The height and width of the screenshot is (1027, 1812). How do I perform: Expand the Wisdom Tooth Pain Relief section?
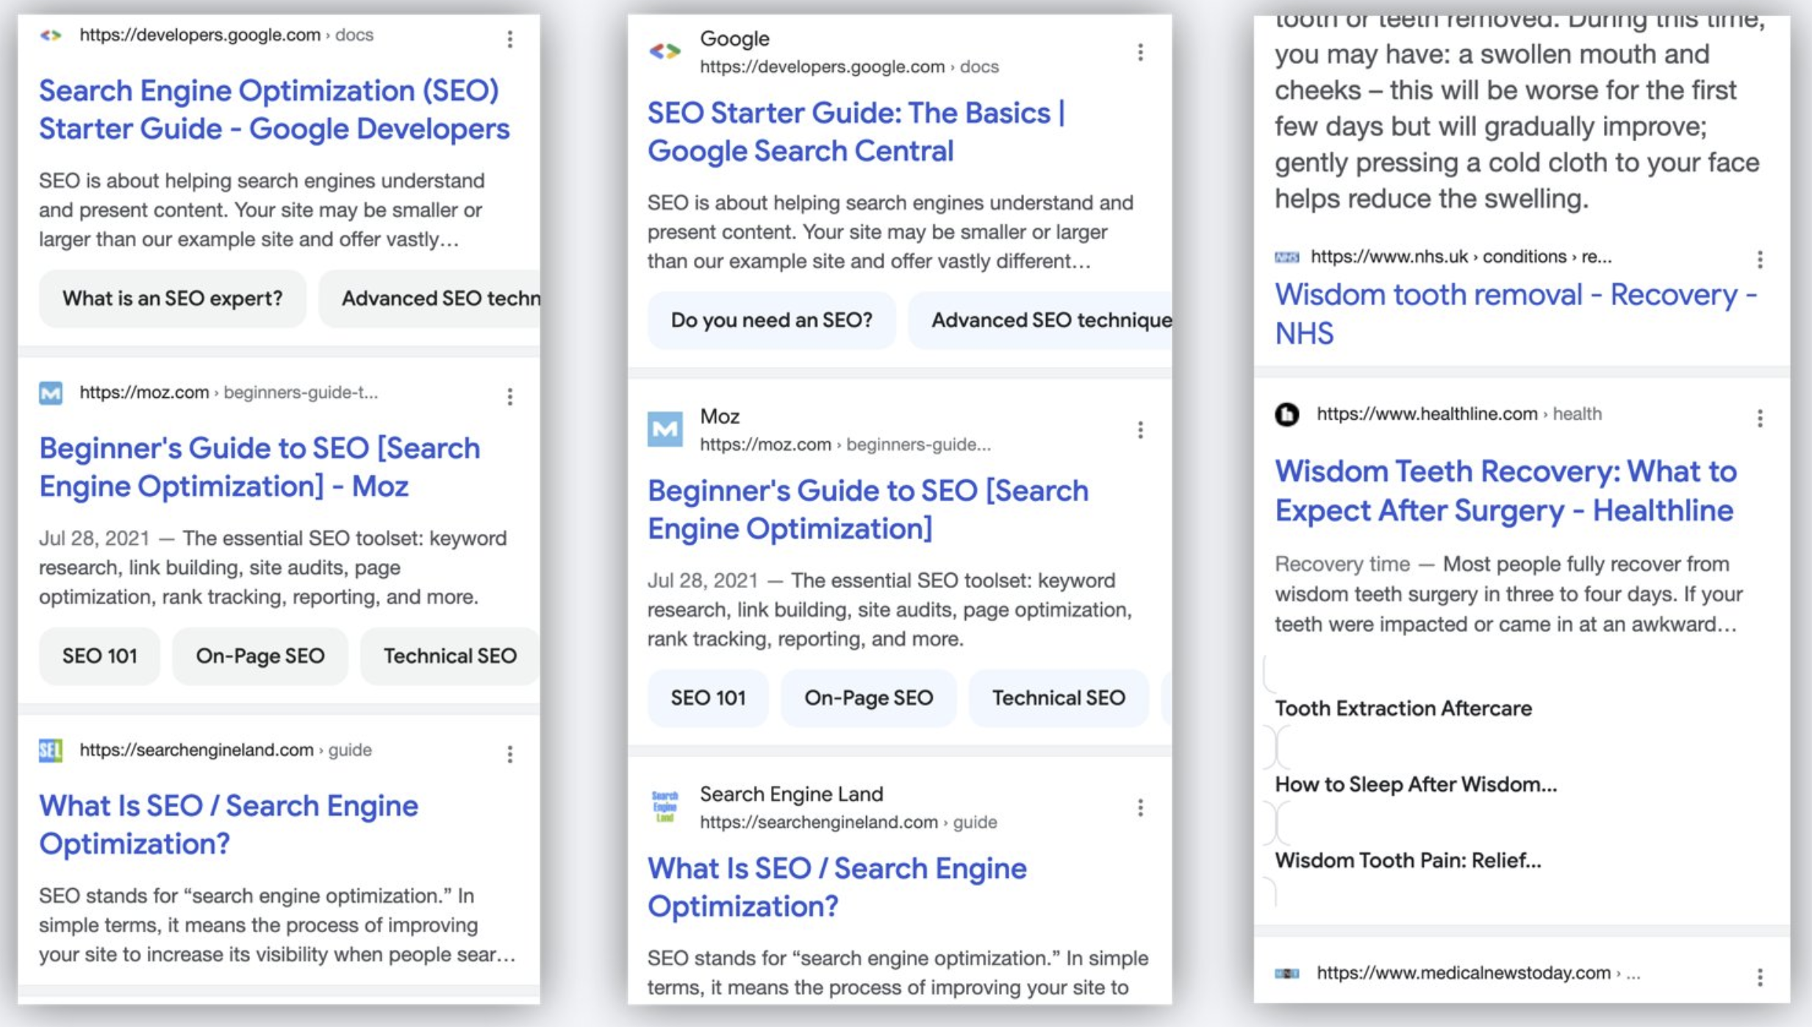tap(1409, 859)
